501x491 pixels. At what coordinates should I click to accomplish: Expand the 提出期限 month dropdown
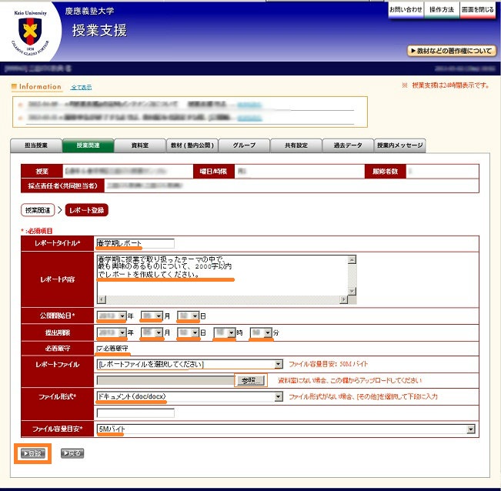point(159,332)
